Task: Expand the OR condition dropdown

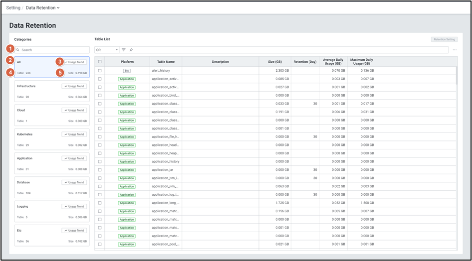Action: point(107,50)
